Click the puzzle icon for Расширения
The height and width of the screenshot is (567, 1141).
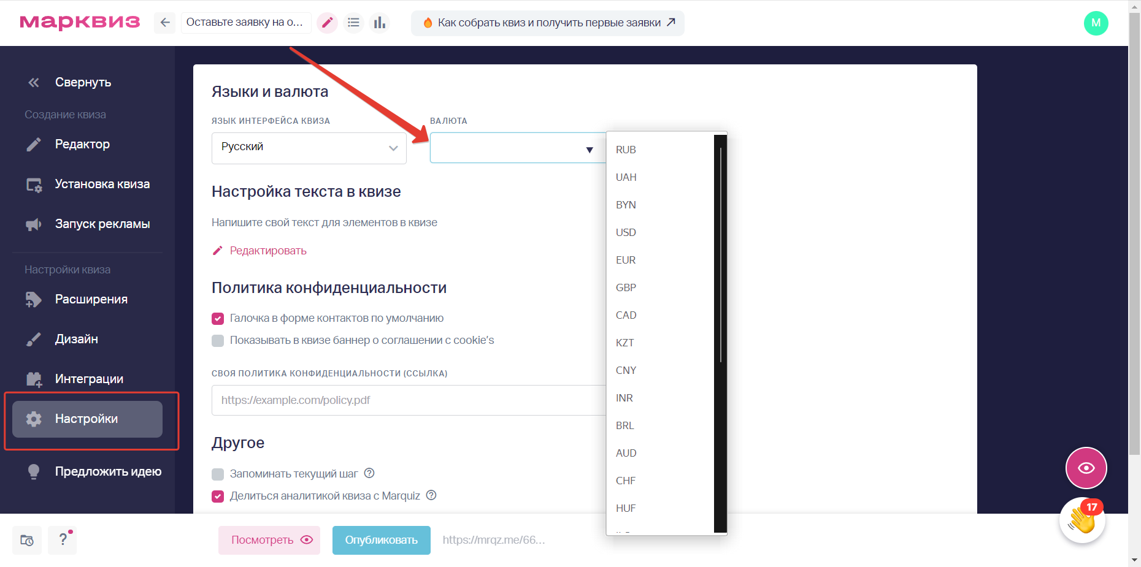point(34,300)
